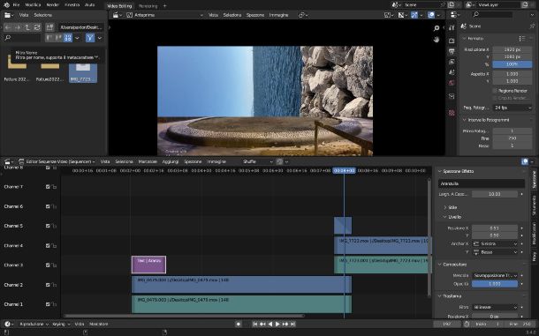Open the Tool properties tab icon

point(452,28)
